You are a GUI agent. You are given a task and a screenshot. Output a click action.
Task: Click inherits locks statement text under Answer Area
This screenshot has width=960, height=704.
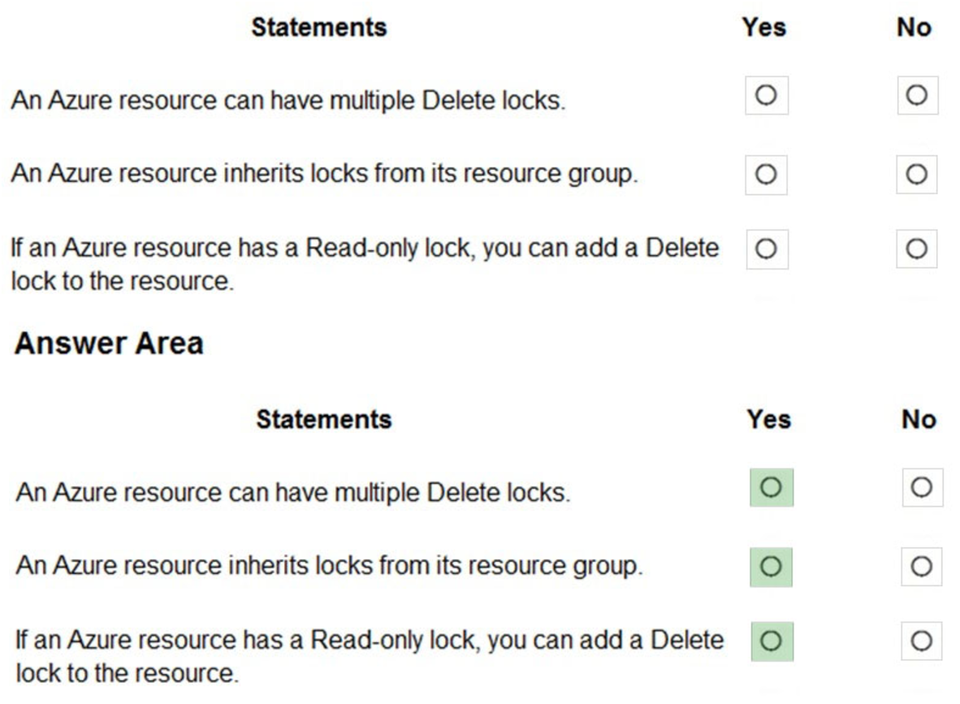(329, 566)
